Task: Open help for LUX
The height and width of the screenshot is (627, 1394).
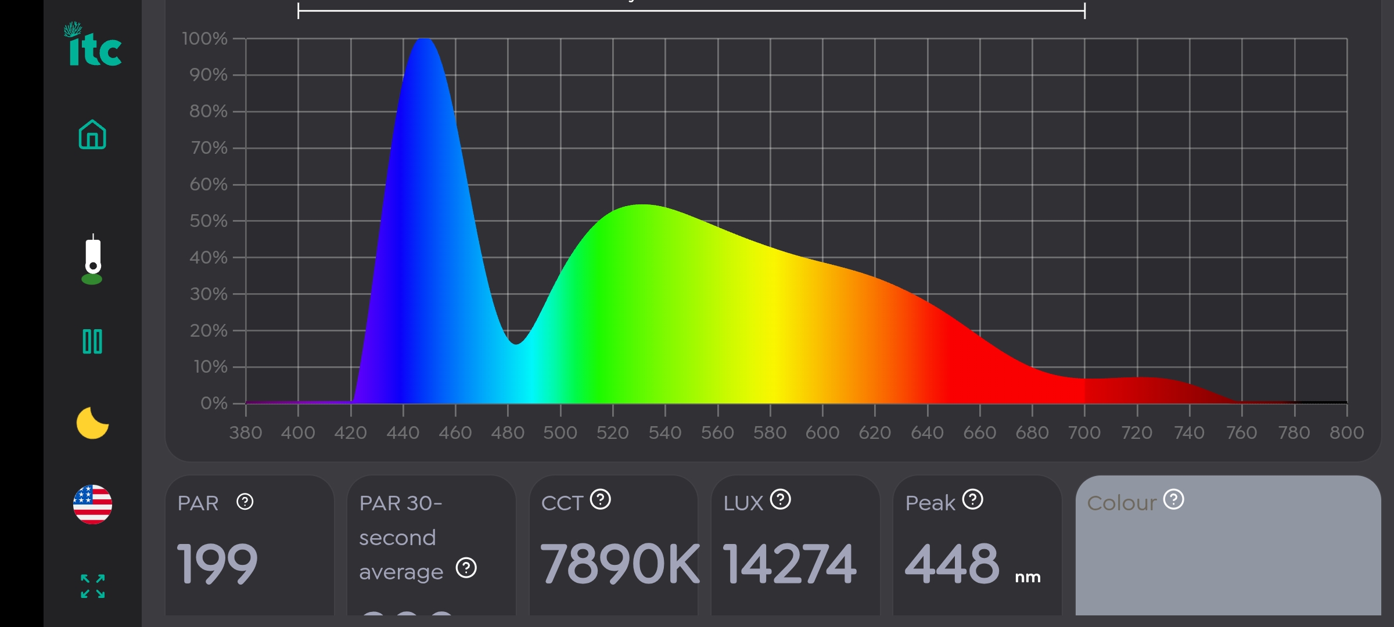Action: click(x=781, y=499)
